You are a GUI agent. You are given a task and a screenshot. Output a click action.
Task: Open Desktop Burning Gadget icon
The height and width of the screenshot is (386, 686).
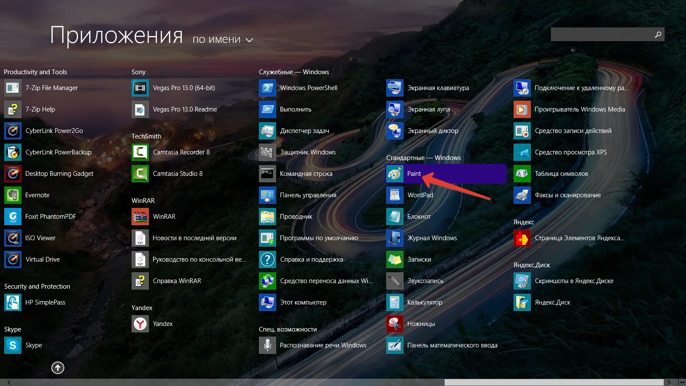[x=13, y=174]
